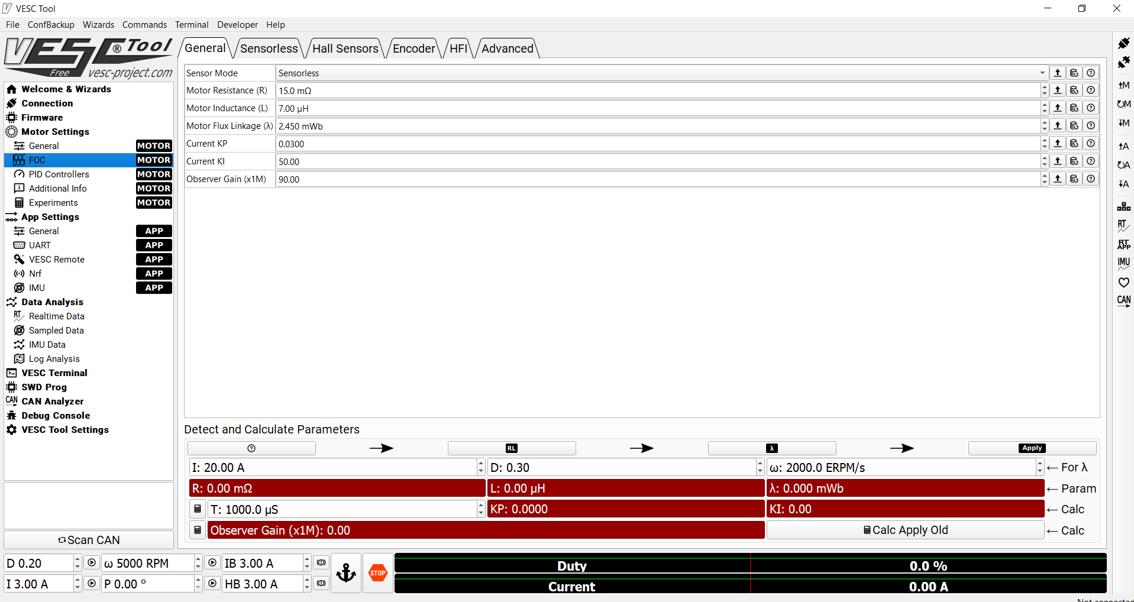
Task: Click calculator icon beside Observer Gain
Action: [x=198, y=530]
